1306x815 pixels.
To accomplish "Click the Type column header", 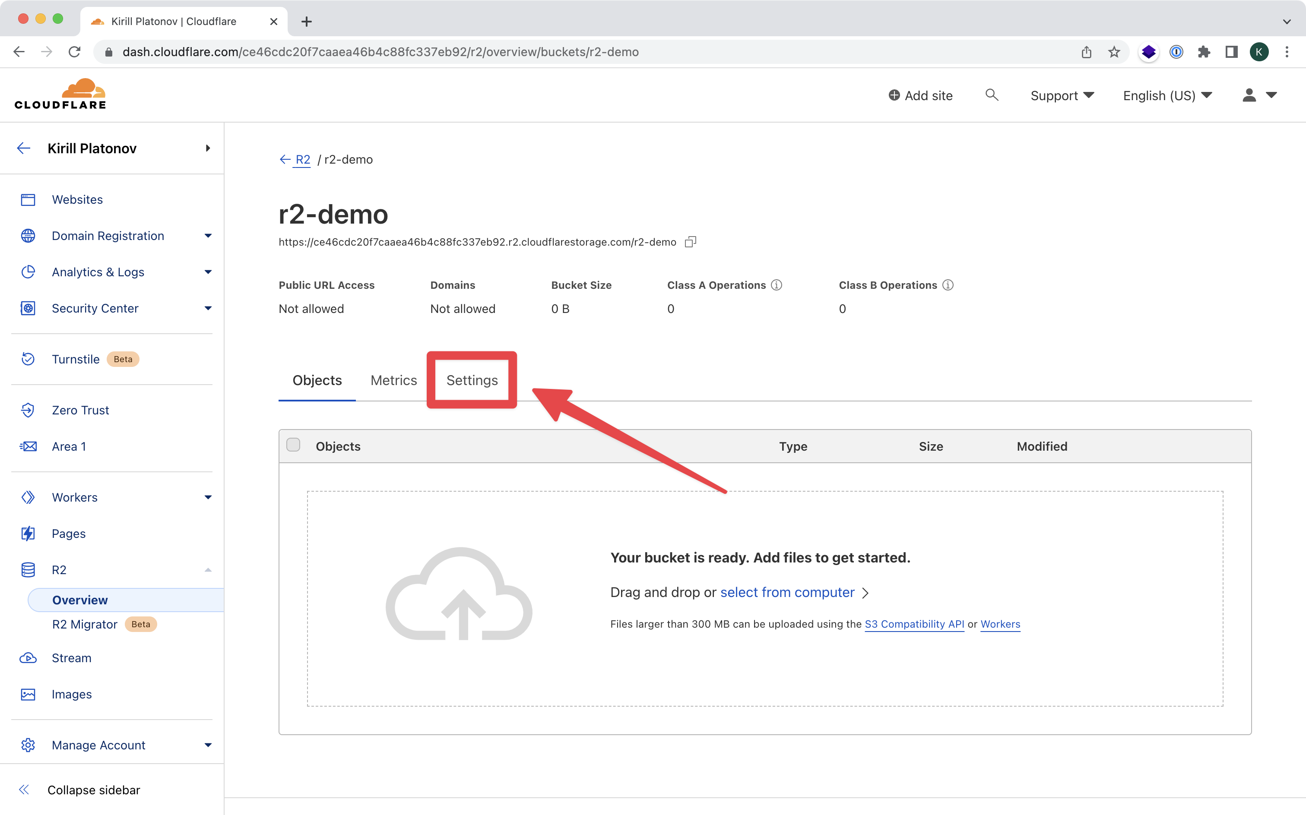I will pos(792,446).
